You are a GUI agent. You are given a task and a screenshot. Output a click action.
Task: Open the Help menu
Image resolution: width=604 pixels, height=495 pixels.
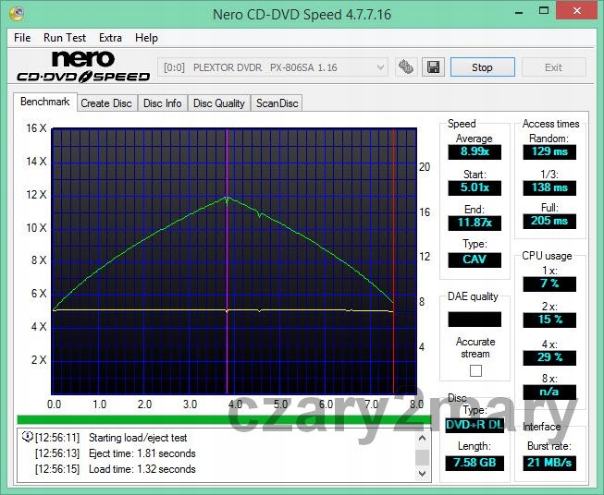coord(146,38)
